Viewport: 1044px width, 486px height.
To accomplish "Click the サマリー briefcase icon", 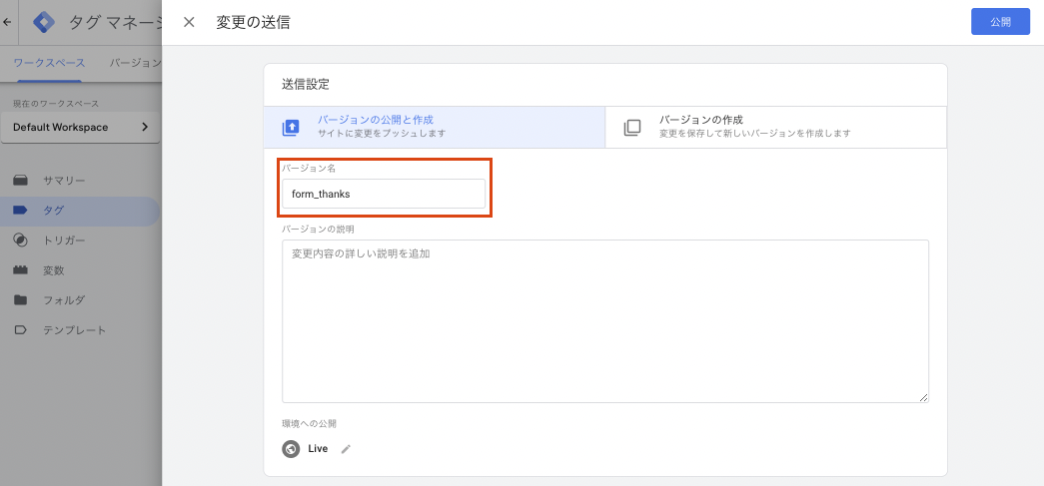I will coord(21,181).
